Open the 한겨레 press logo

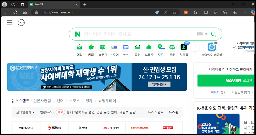click(83, 128)
